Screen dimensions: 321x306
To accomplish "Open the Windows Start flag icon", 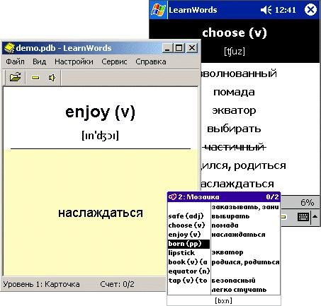I will (158, 10).
